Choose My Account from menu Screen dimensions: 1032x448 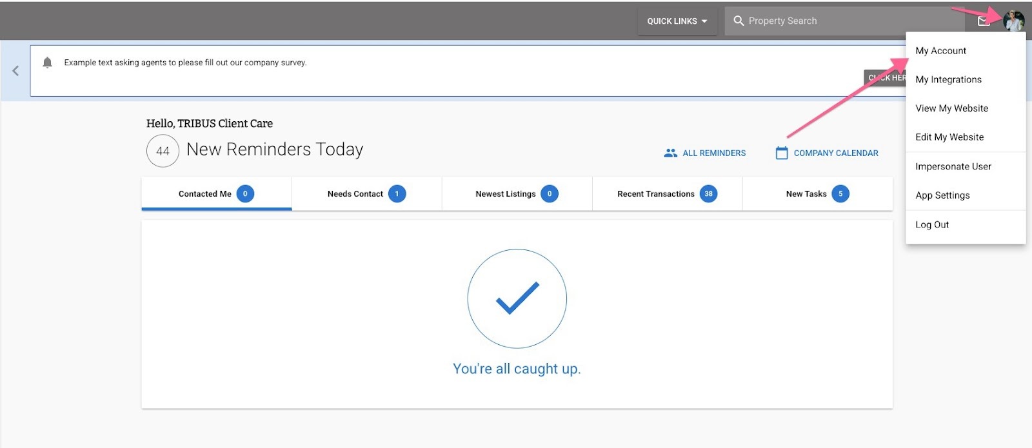click(940, 51)
